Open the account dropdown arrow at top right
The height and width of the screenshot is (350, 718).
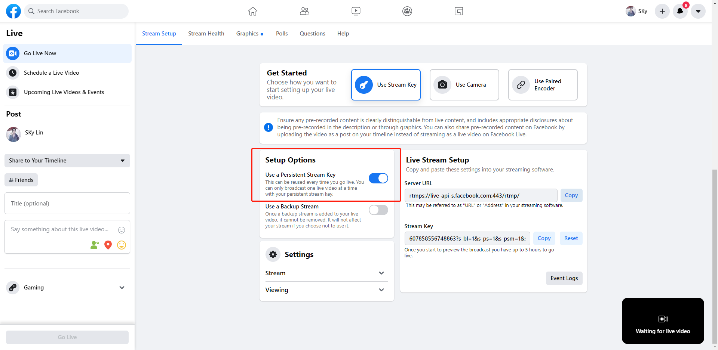click(698, 11)
